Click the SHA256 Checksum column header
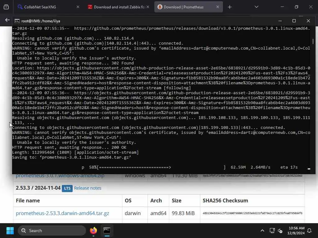 pyautogui.click(x=225, y=201)
